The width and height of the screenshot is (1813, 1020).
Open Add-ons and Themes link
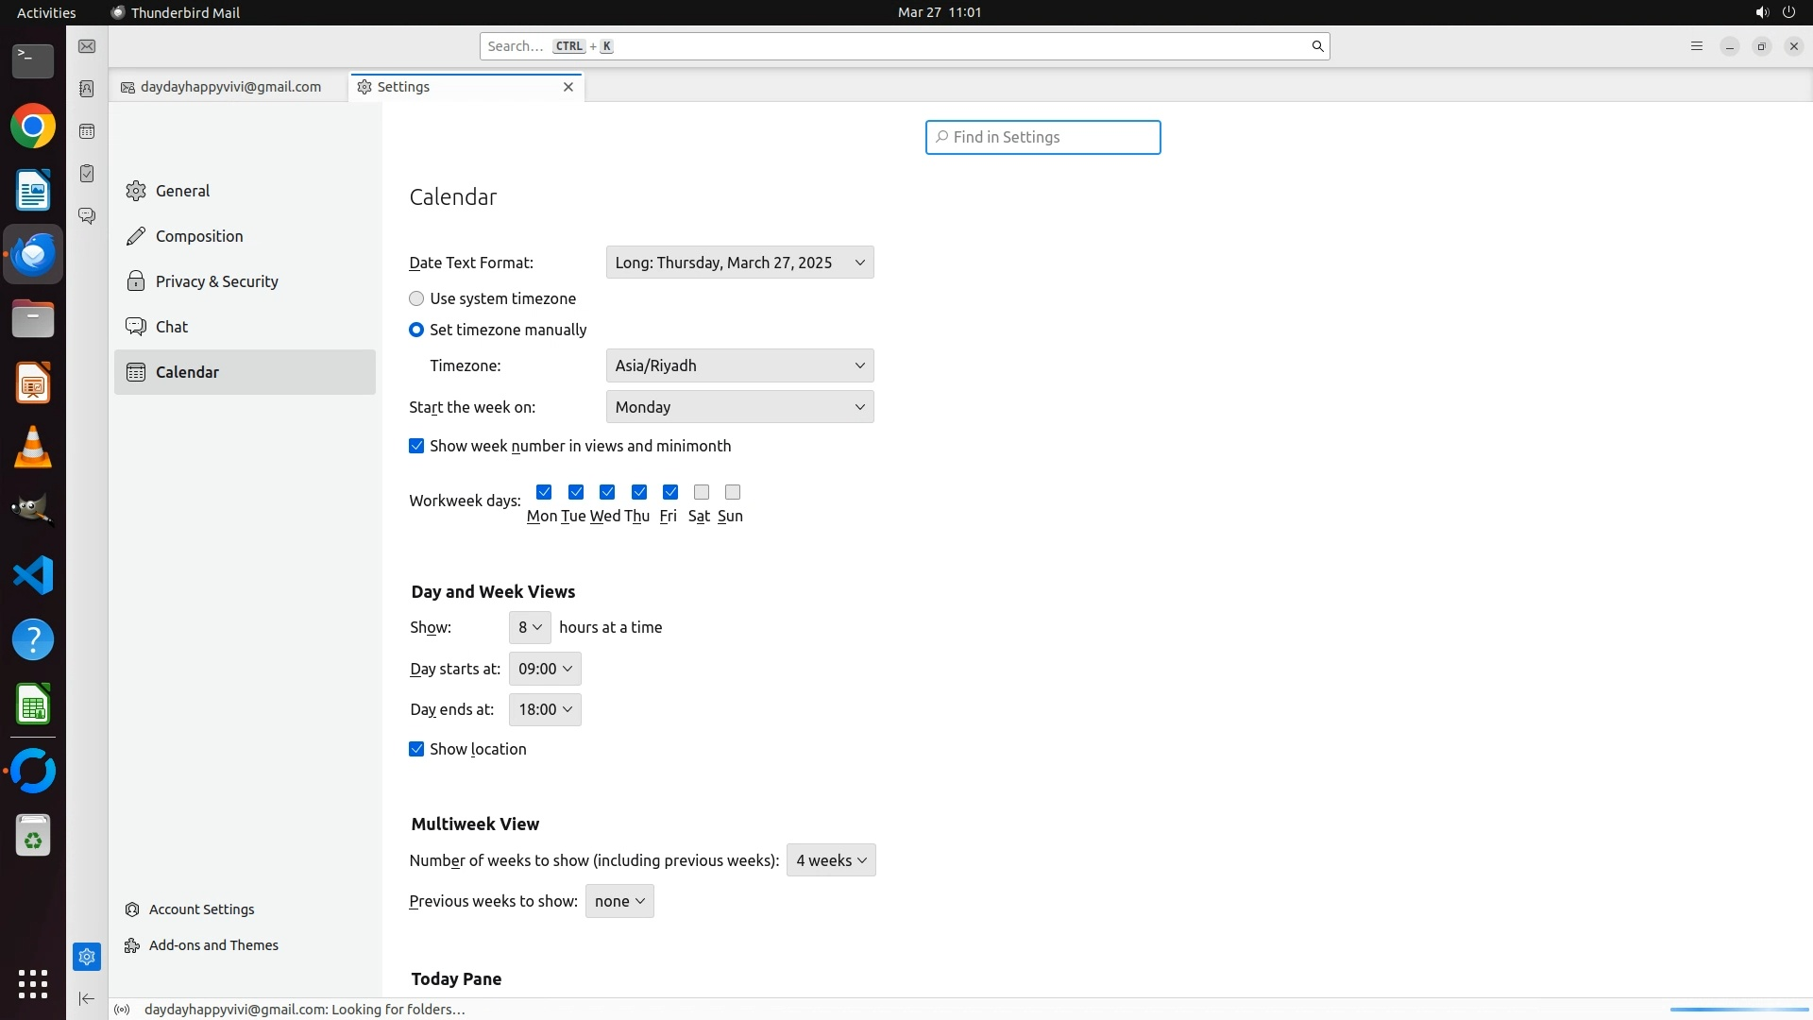213,945
